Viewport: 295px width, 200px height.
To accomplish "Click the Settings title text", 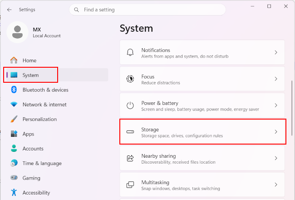I will click(x=27, y=10).
